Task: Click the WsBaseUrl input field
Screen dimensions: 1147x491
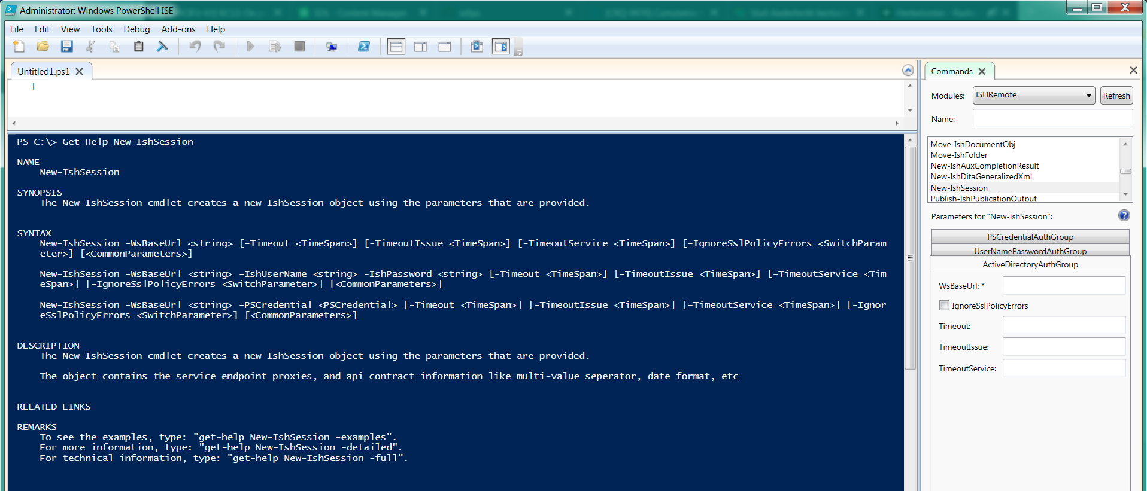Action: (1064, 286)
